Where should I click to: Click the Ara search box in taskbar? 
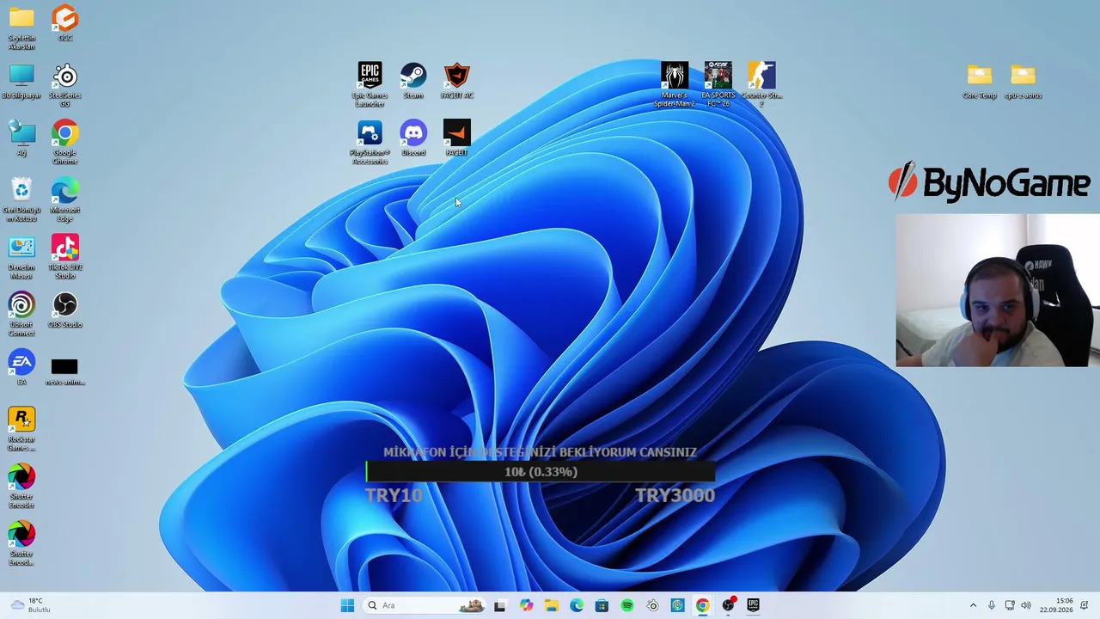pyautogui.click(x=425, y=605)
